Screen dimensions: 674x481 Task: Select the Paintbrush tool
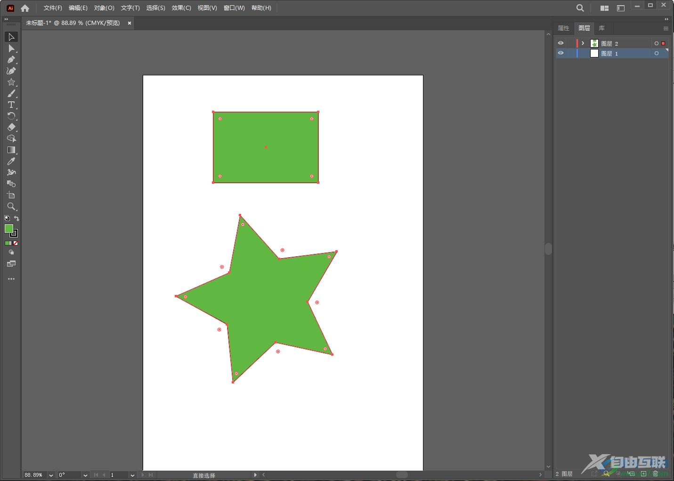pos(11,93)
